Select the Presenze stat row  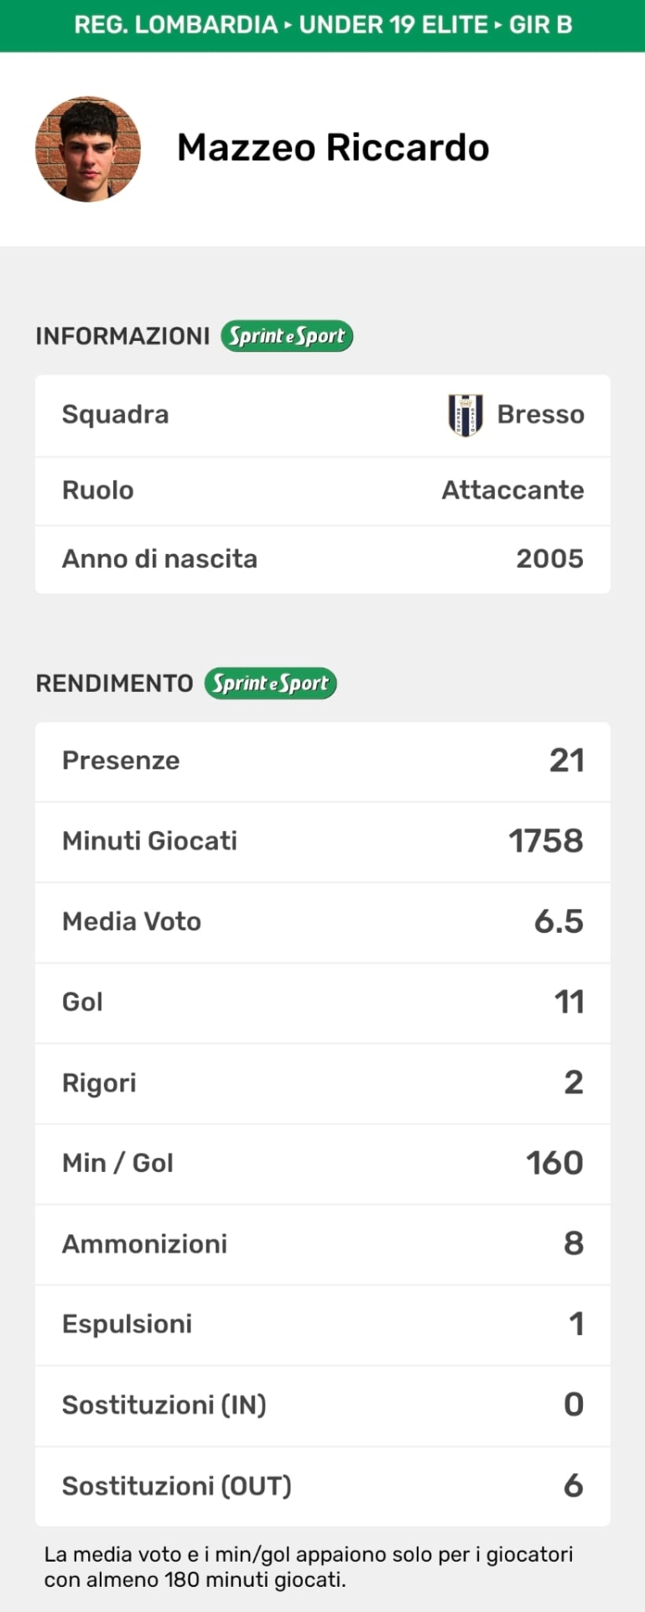pyautogui.click(x=322, y=761)
